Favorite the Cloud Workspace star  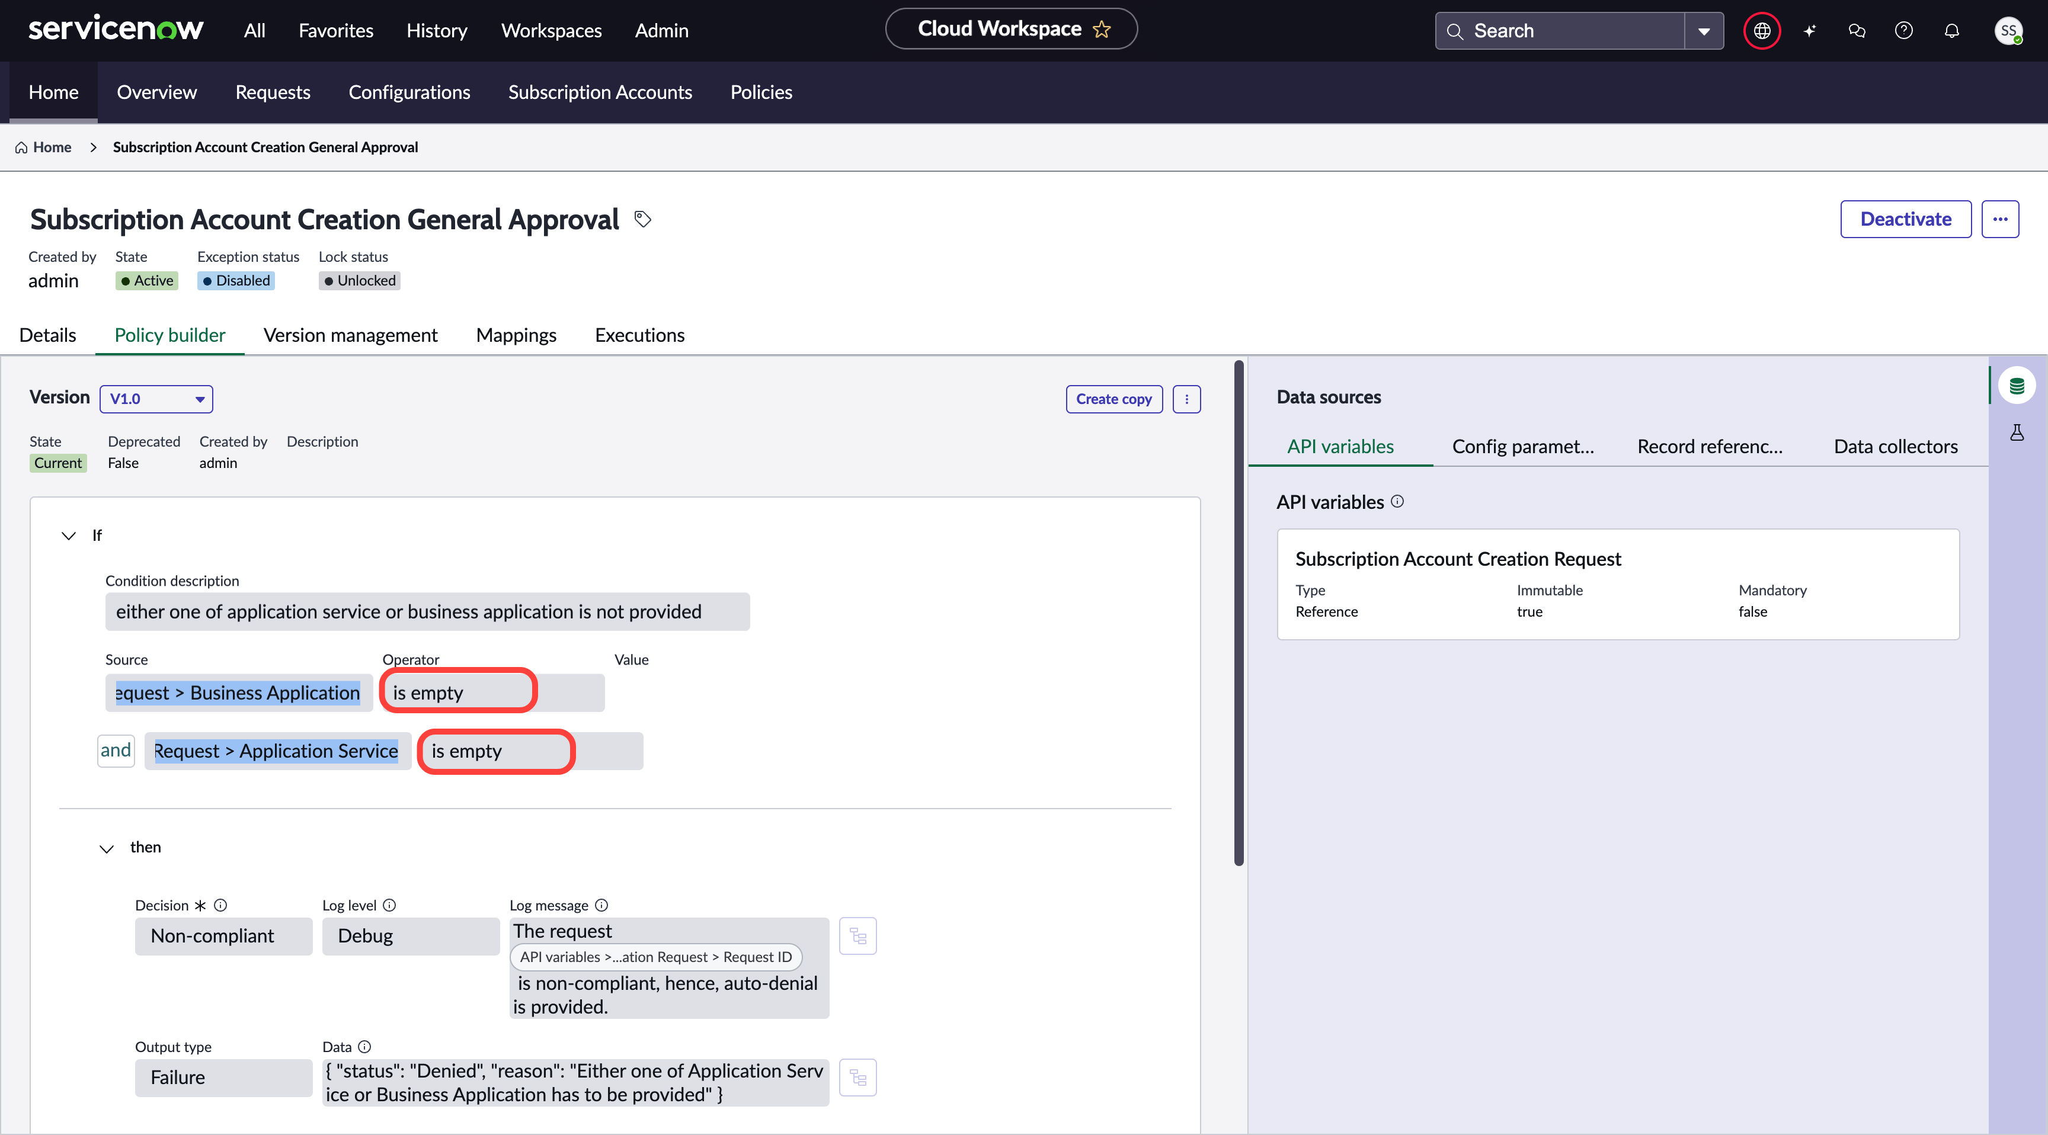[1102, 30]
